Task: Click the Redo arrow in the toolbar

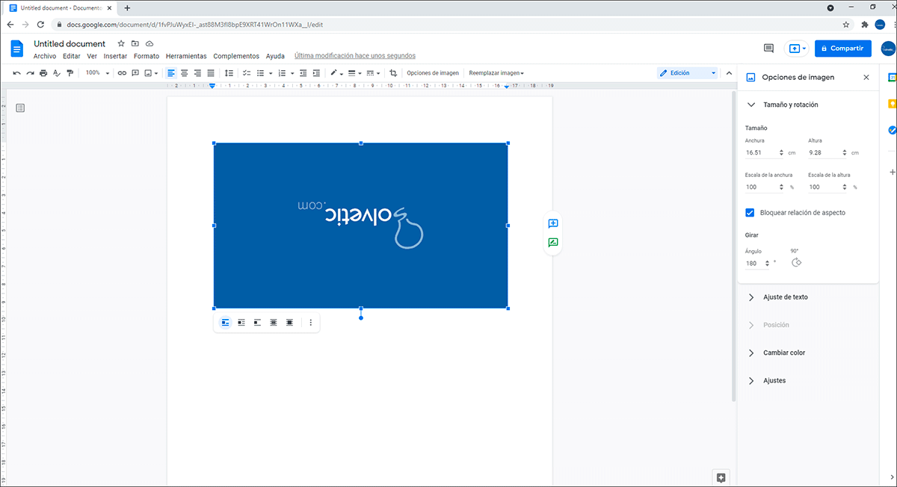Action: point(30,73)
